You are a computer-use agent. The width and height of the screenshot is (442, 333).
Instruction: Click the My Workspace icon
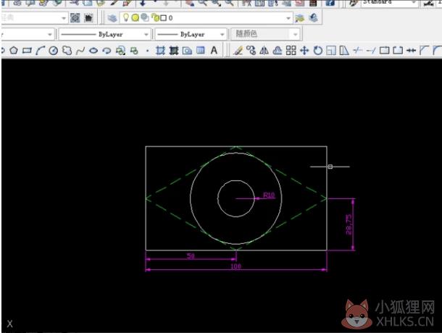click(88, 18)
